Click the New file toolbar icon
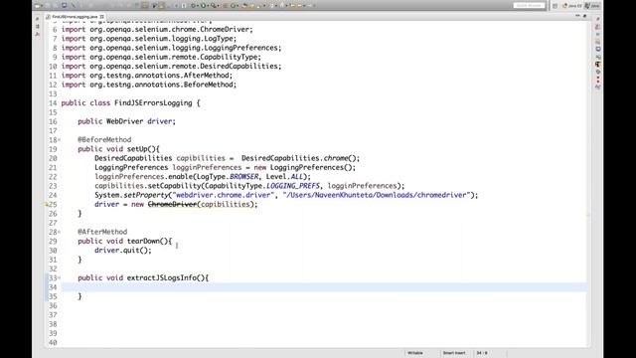This screenshot has height=358, width=636. click(37, 6)
